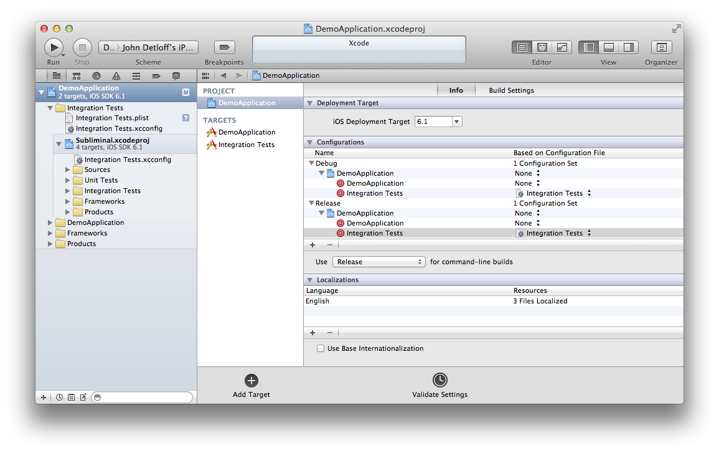The width and height of the screenshot is (719, 453).
Task: Collapse the Debug configuration row
Action: (311, 163)
